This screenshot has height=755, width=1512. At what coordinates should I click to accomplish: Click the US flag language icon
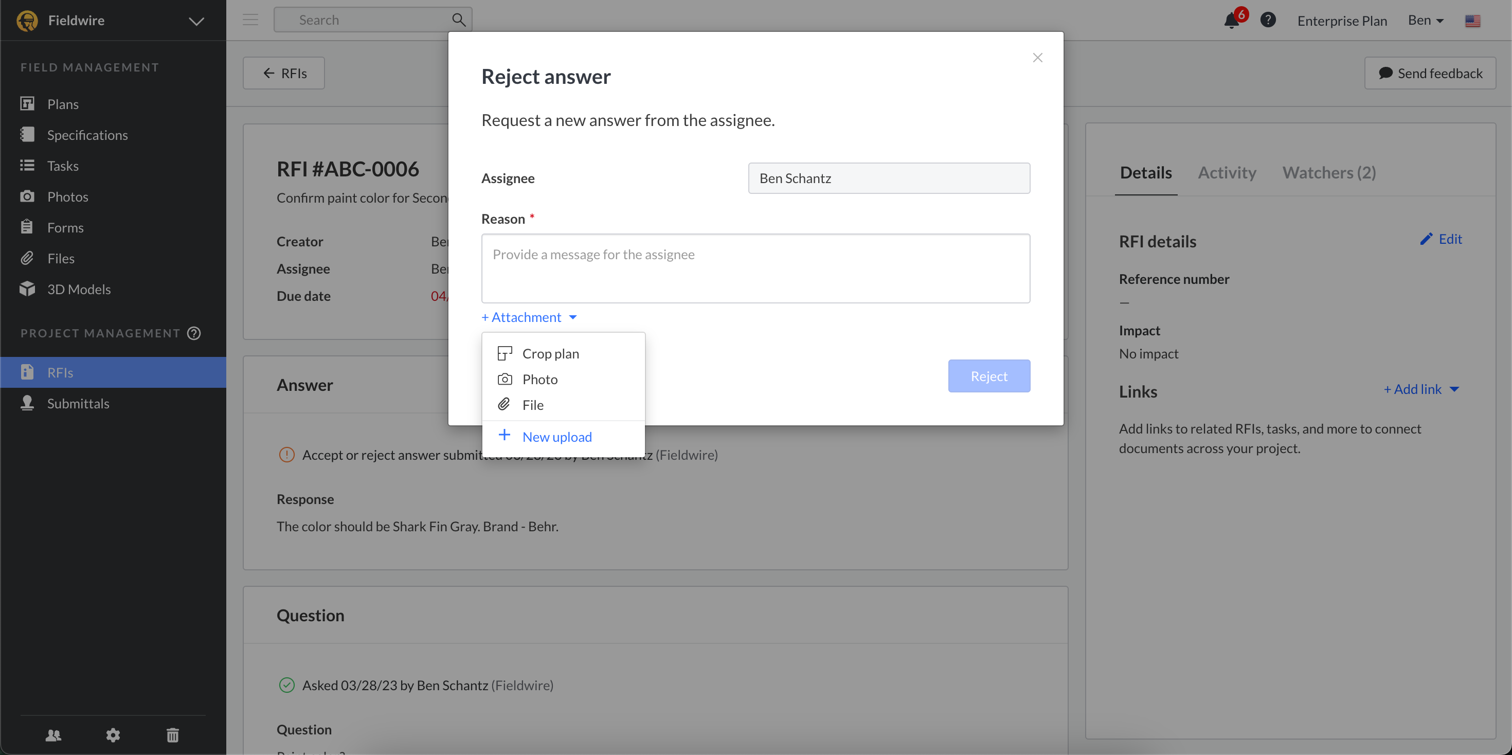pyautogui.click(x=1472, y=21)
